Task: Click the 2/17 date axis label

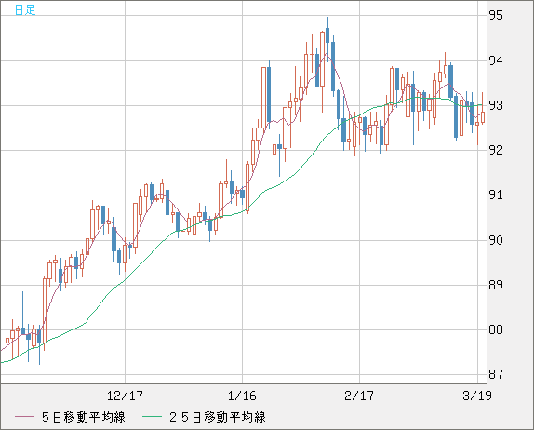Action: click(x=359, y=396)
